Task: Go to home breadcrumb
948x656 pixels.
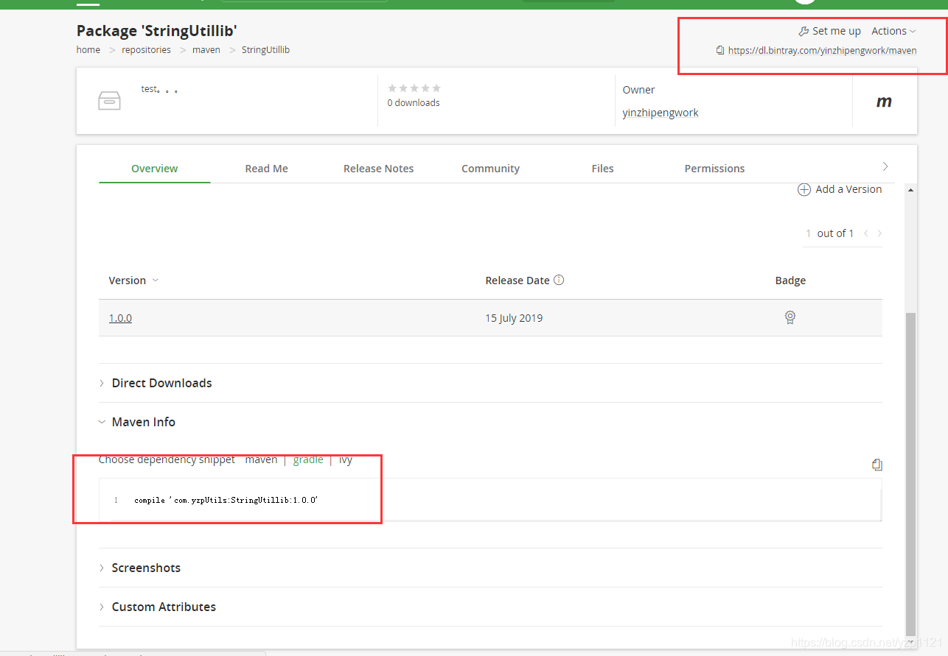Action: (x=88, y=50)
